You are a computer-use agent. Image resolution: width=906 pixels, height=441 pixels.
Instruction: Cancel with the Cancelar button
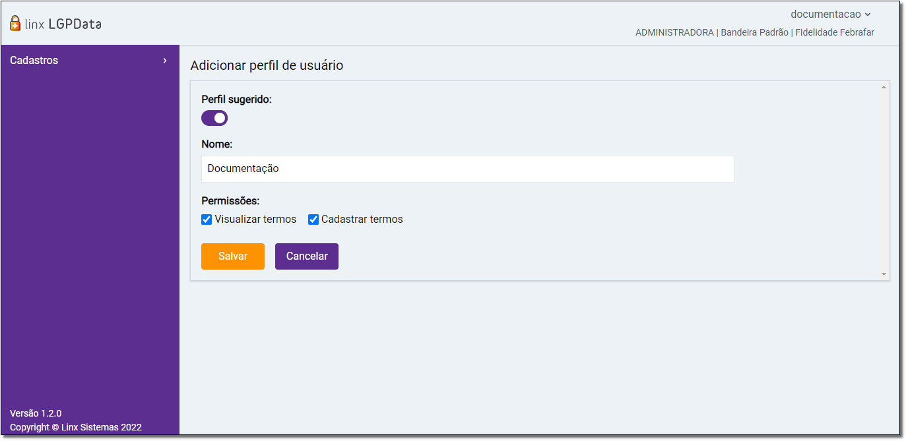(x=307, y=256)
